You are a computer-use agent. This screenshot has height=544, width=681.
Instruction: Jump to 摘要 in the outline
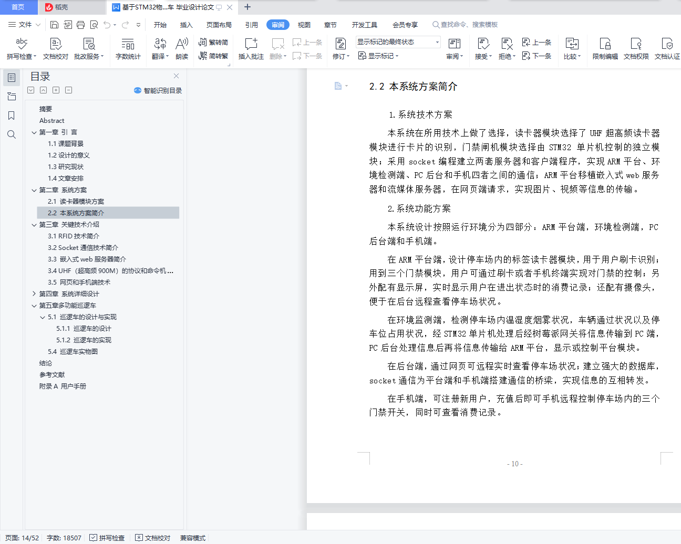[46, 109]
